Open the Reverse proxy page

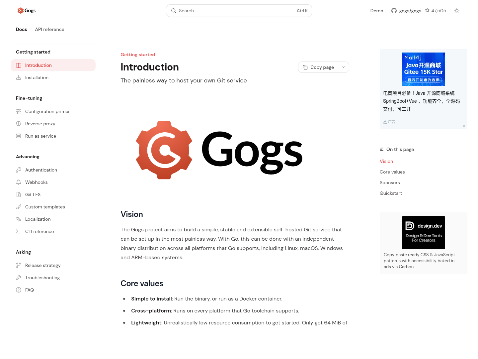(x=53, y=124)
